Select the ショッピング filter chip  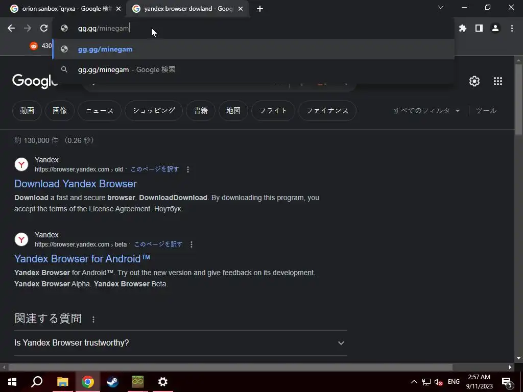(x=154, y=111)
